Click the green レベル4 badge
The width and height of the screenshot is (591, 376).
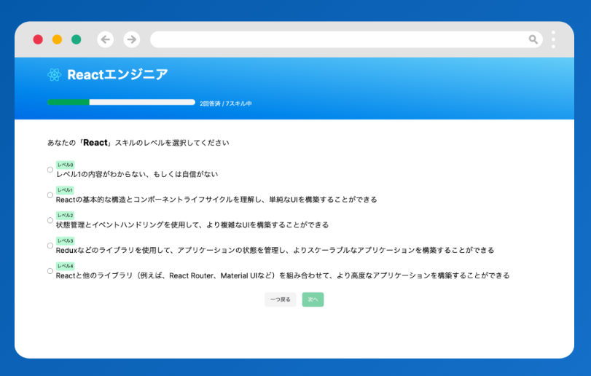coord(66,266)
